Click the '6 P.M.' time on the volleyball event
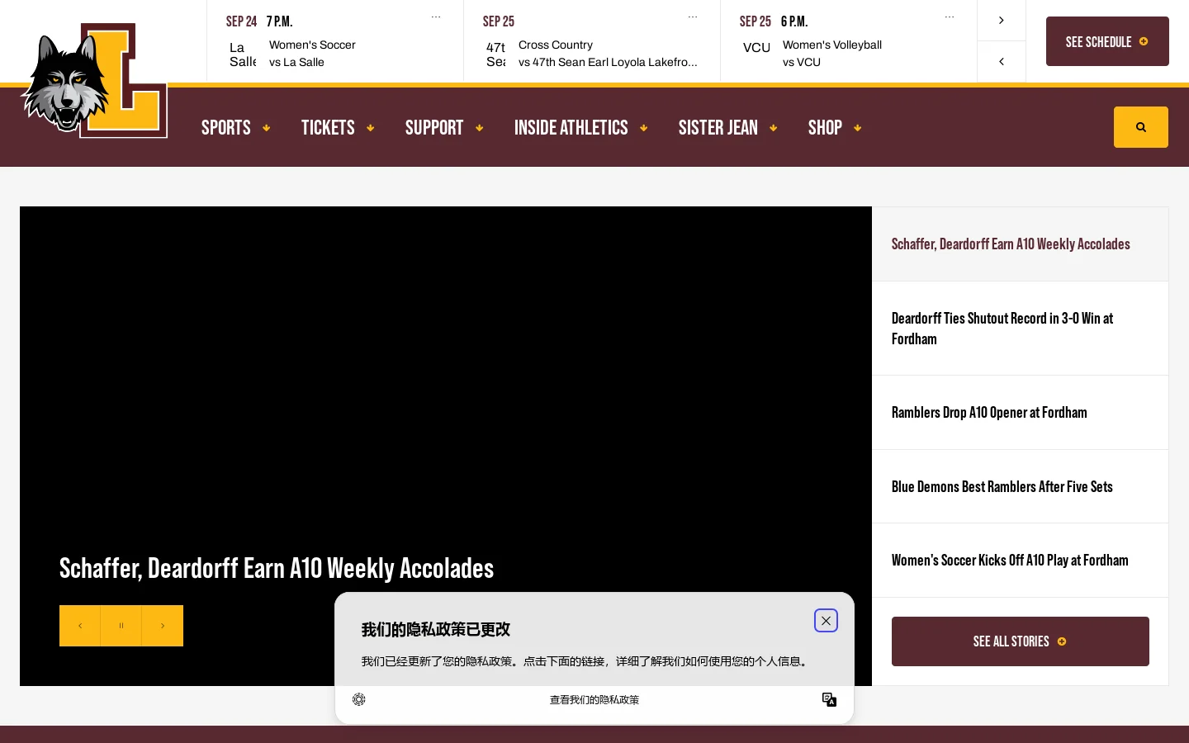 pos(794,21)
